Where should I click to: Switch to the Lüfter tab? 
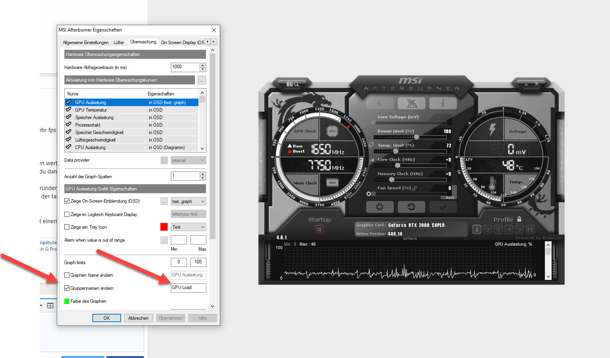coord(119,43)
